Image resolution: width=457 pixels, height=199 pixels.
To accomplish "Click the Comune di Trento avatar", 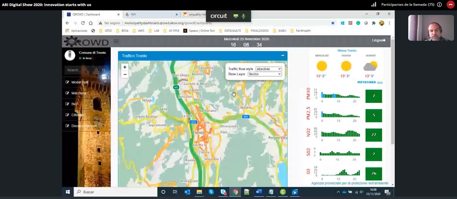I will pos(70,55).
